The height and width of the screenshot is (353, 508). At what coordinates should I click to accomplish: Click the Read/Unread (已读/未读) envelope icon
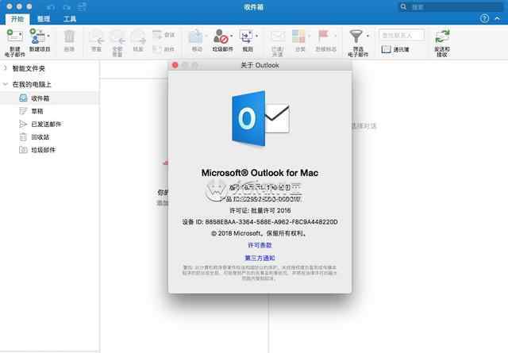pos(278,36)
